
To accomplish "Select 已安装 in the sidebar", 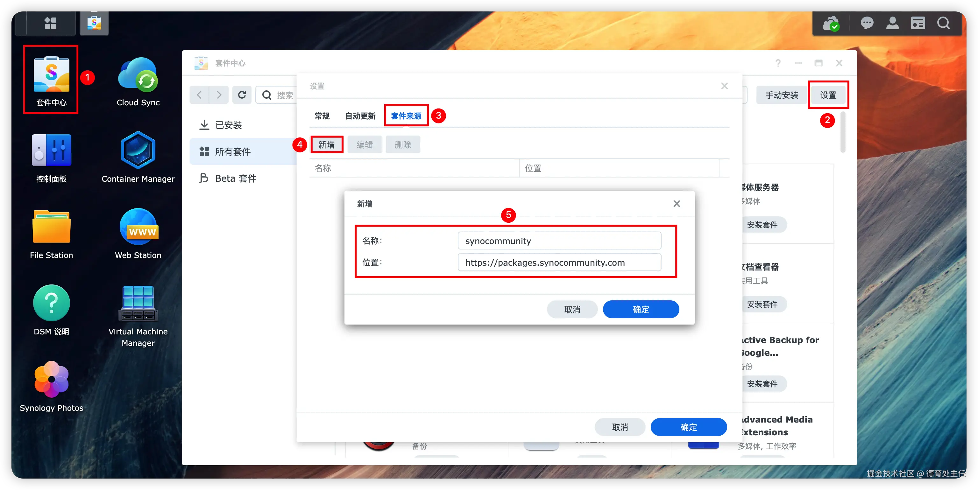I will click(228, 125).
